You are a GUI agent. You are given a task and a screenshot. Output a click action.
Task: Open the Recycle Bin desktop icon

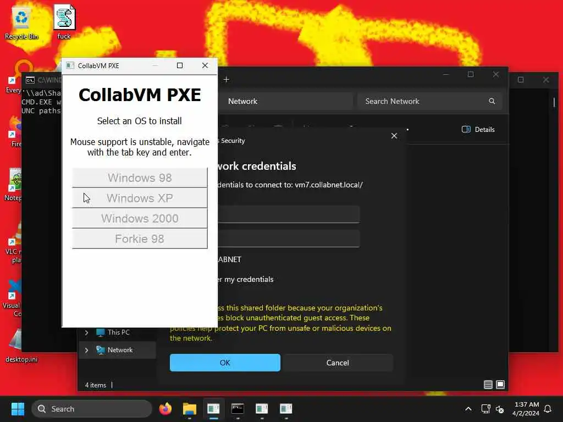pos(21,23)
